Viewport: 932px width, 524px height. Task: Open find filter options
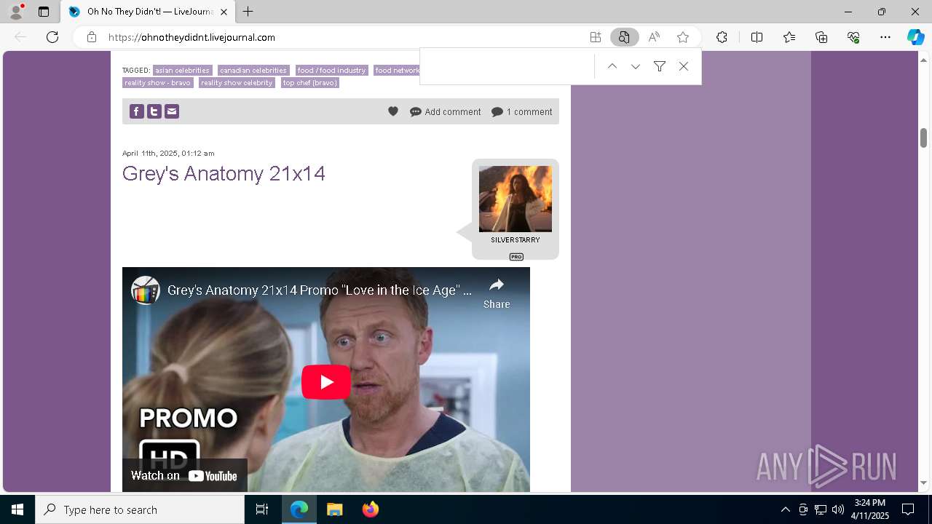tap(660, 66)
